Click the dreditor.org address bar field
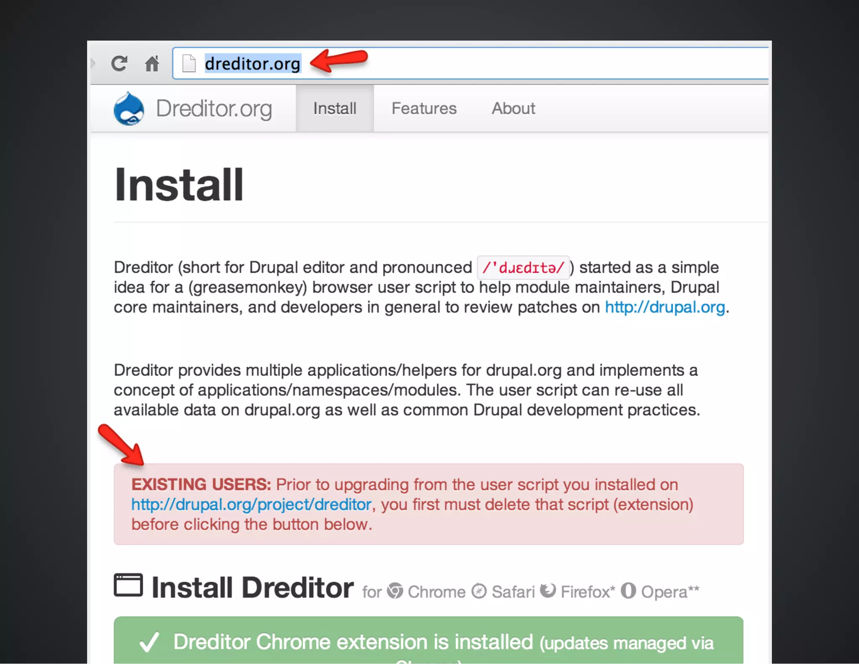The height and width of the screenshot is (664, 859). (x=471, y=63)
